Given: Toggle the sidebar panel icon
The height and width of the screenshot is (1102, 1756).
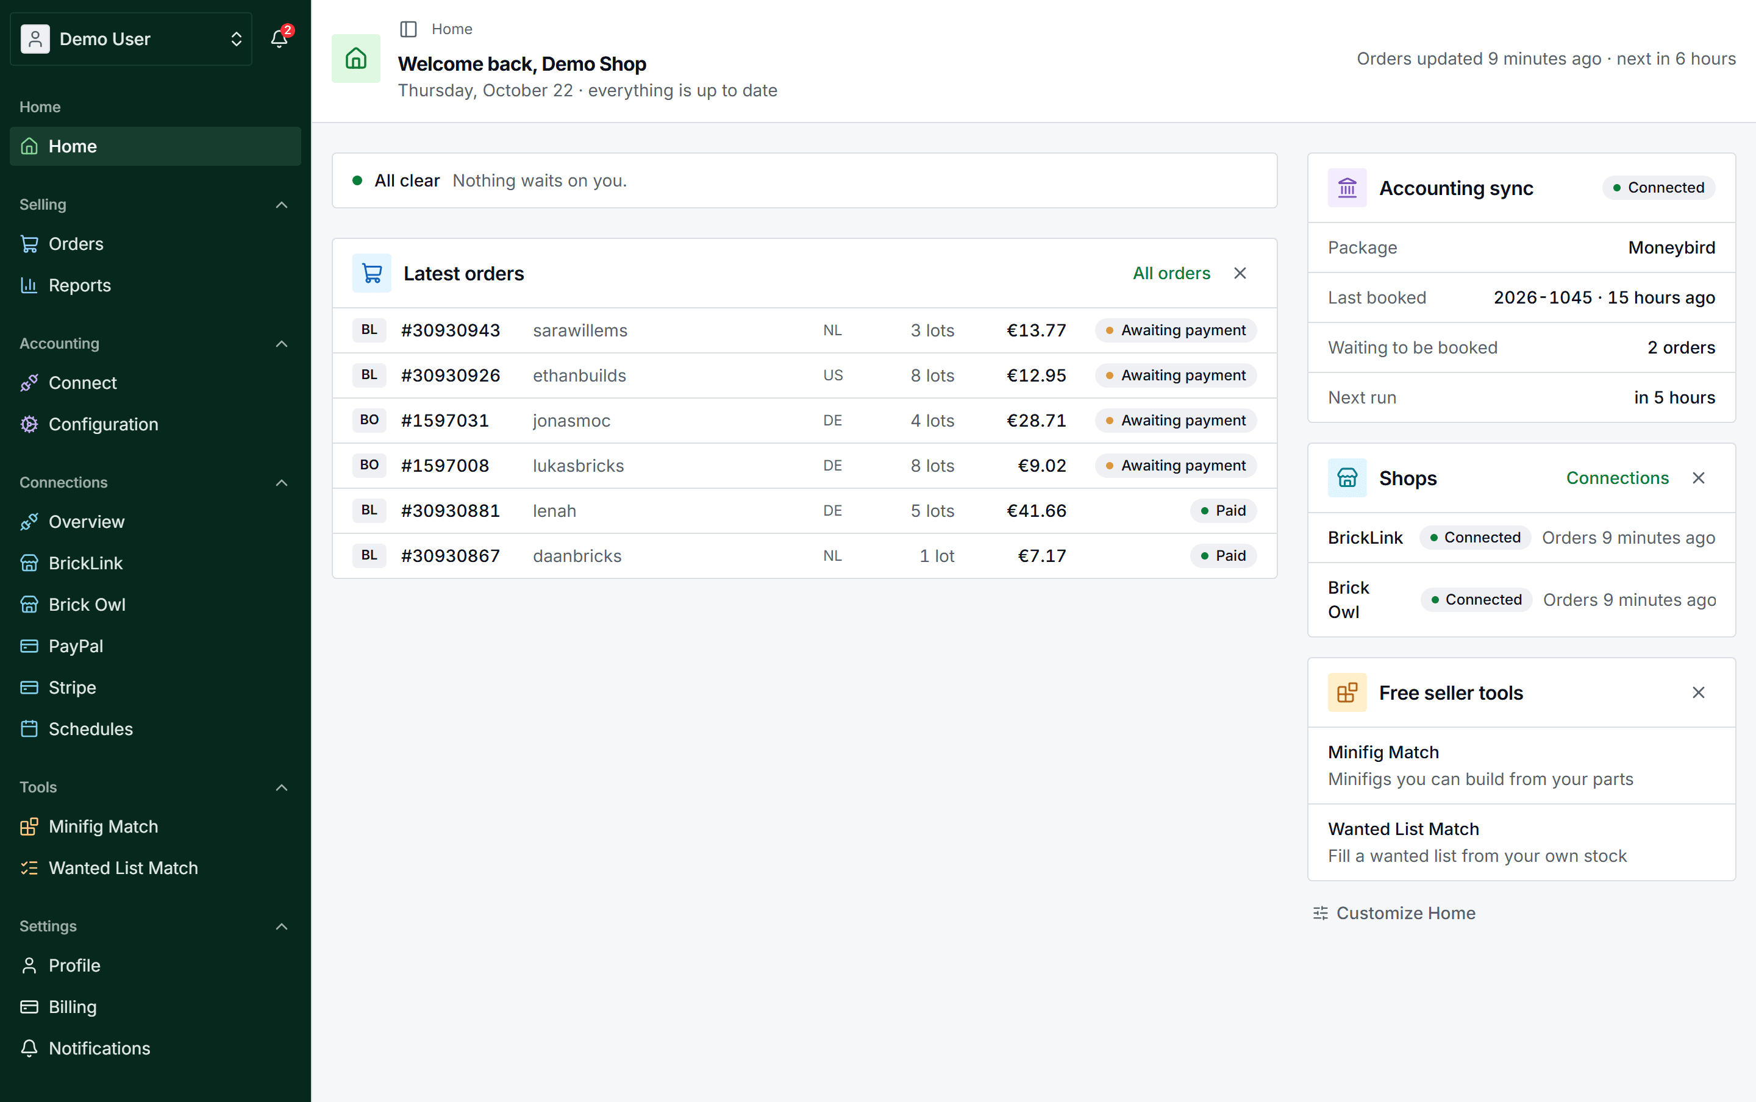Looking at the screenshot, I should click(408, 29).
